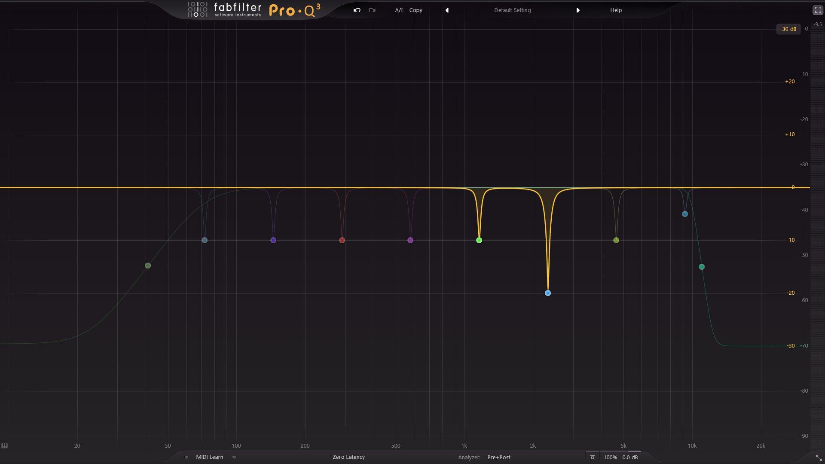This screenshot has height=464, width=825.
Task: Open the 30 dB display range dropdown
Action: pos(788,29)
